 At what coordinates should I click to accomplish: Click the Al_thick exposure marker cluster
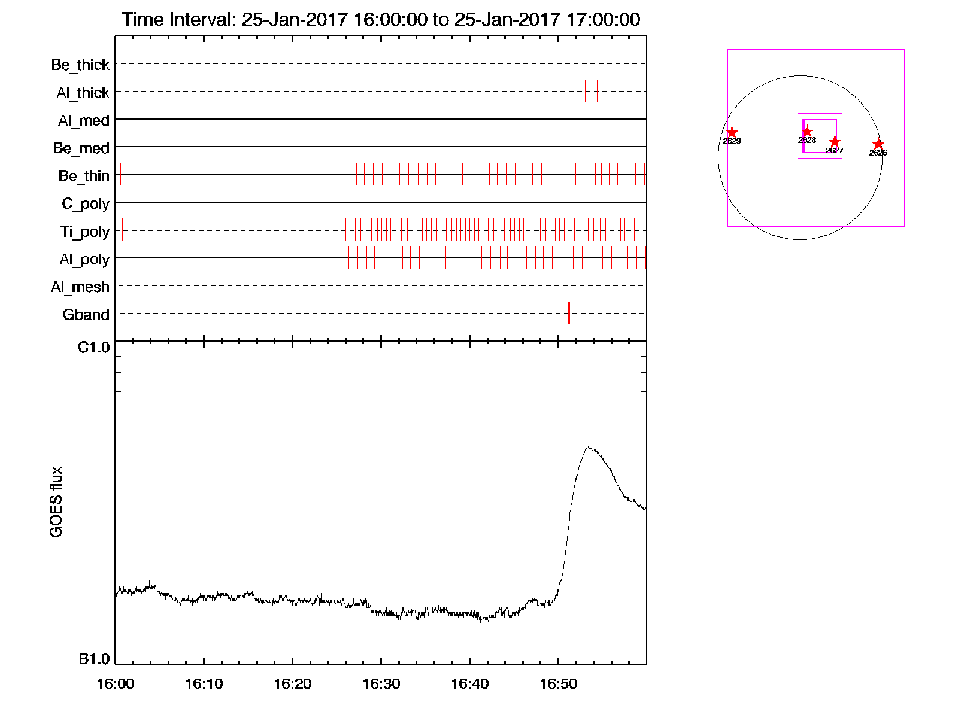(x=587, y=91)
